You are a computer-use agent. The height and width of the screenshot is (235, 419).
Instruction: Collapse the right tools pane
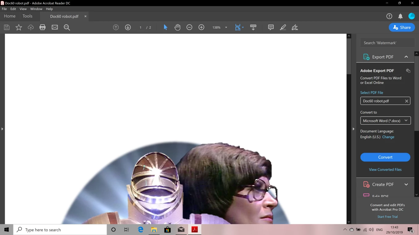click(353, 129)
